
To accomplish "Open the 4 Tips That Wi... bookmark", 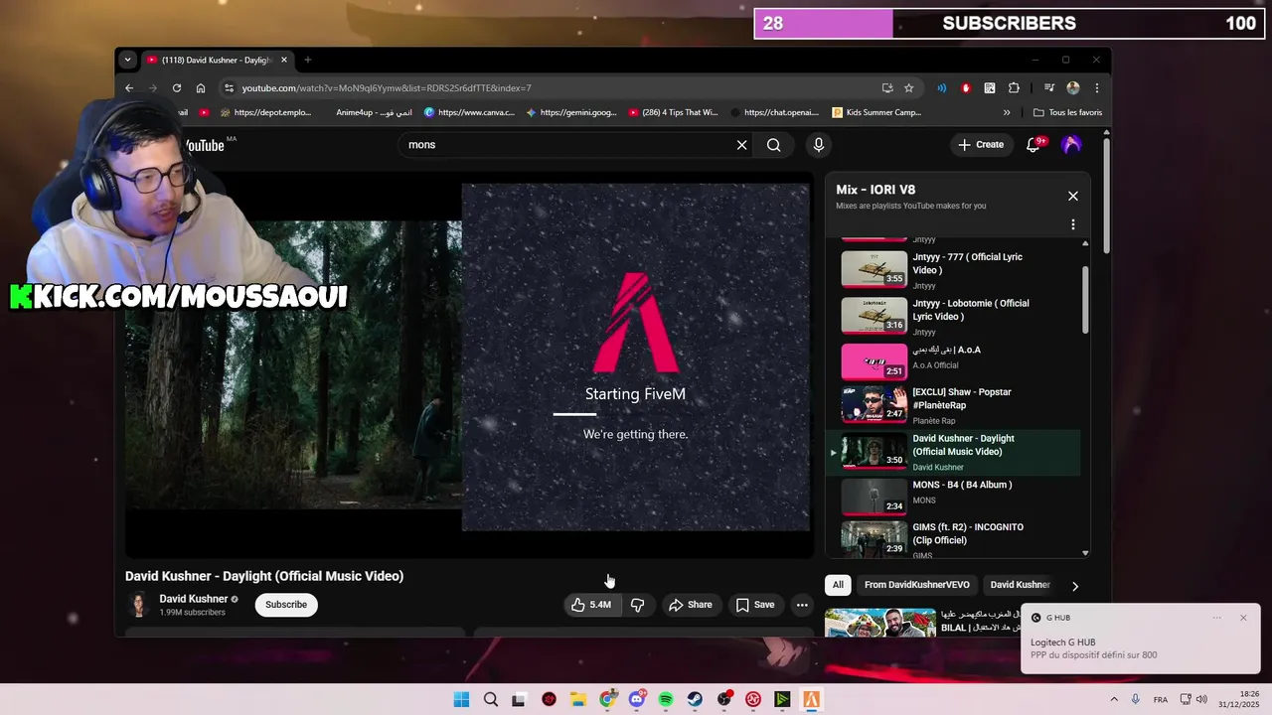I will (673, 112).
